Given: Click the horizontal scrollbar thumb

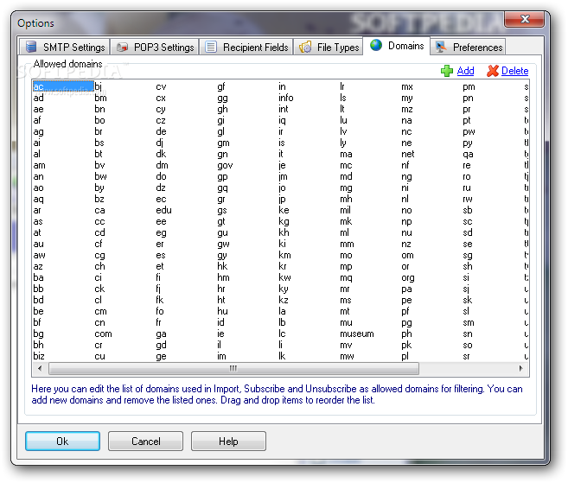Looking at the screenshot, I should (233, 368).
